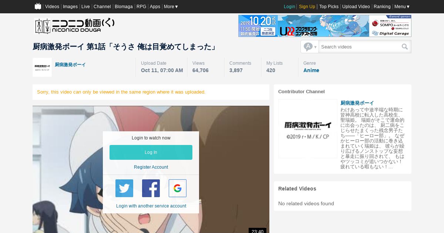Screen dimensions: 444x233
Task: Open Apps in the top navigation
Action: click(x=155, y=7)
